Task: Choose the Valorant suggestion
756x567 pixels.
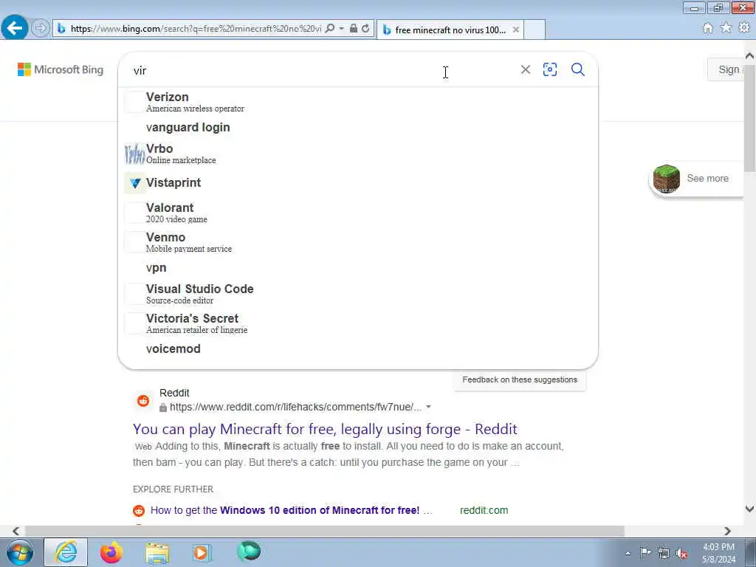Action: pyautogui.click(x=358, y=213)
